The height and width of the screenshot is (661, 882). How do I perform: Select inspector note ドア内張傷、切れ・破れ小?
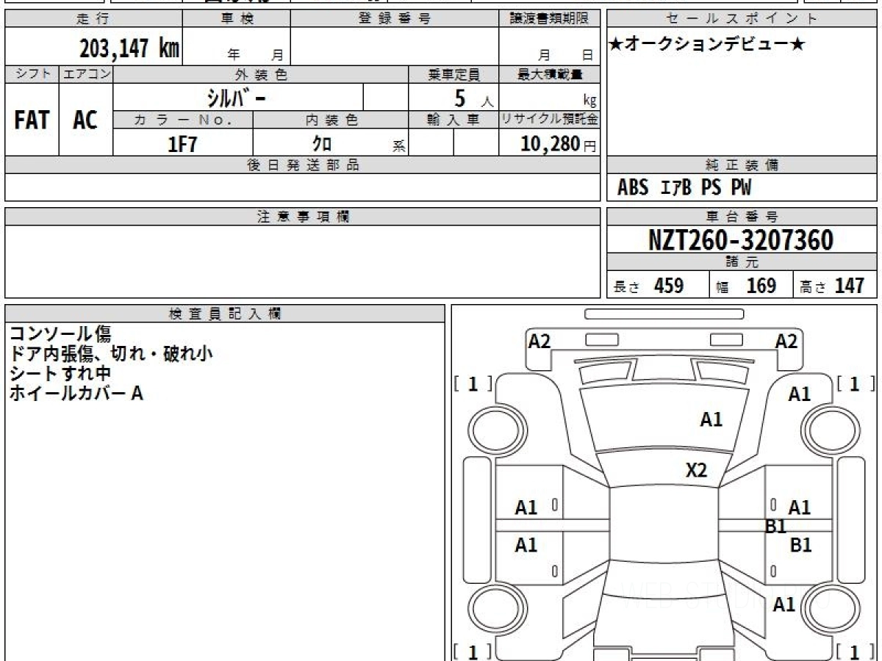[111, 354]
